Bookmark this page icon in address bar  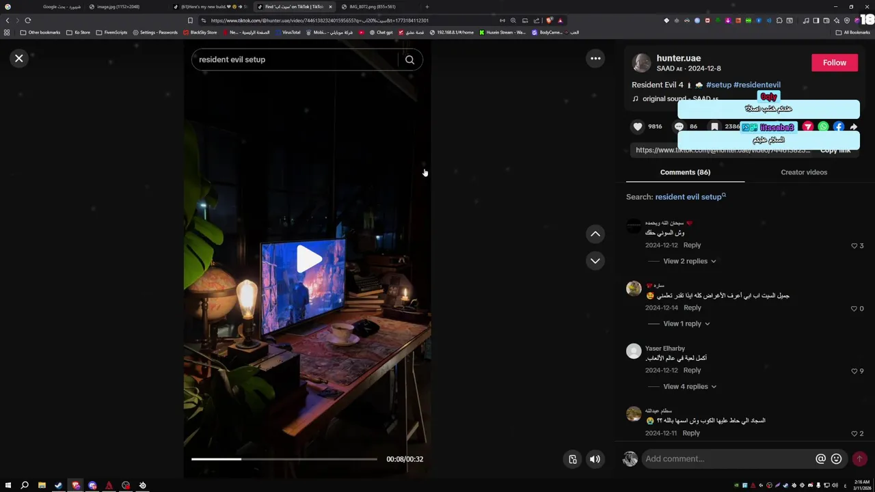190,20
